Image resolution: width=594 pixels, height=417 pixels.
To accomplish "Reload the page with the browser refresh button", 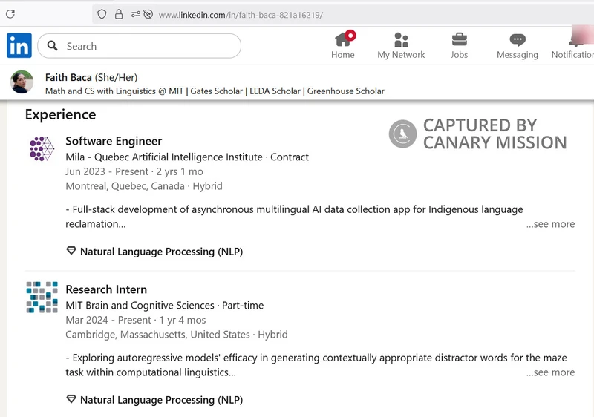I will click(10, 14).
